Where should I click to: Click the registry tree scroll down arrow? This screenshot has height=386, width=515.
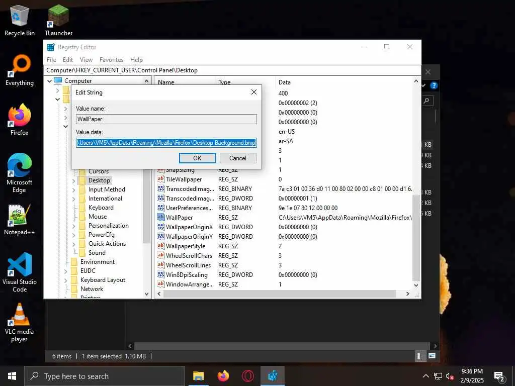click(146, 294)
